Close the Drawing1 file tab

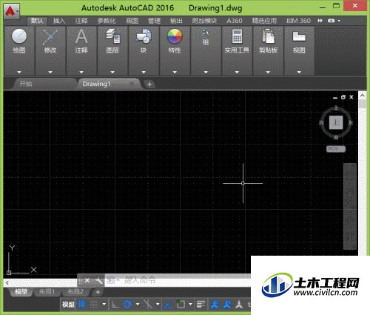pyautogui.click(x=132, y=84)
